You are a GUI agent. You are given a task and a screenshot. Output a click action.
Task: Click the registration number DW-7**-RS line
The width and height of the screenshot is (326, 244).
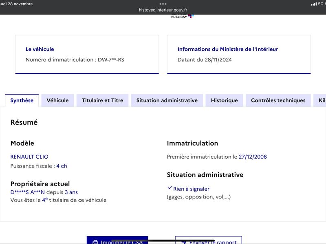[x=75, y=60]
